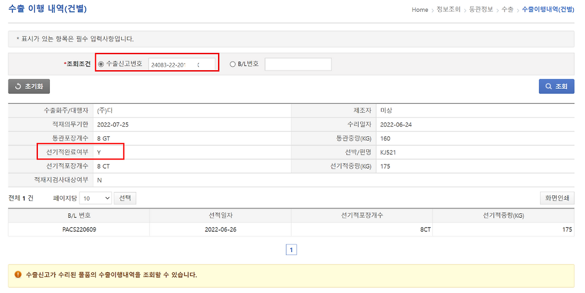
Task: Open the 페이지당 10 dropdown
Action: click(96, 198)
